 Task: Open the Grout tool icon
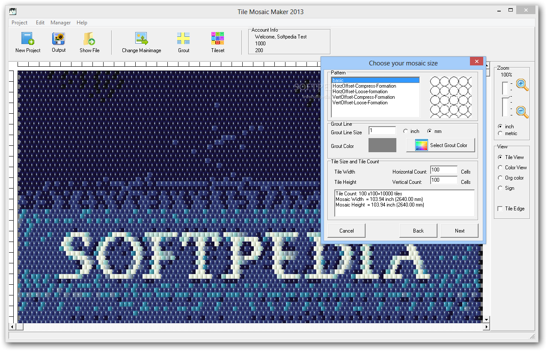coord(184,39)
